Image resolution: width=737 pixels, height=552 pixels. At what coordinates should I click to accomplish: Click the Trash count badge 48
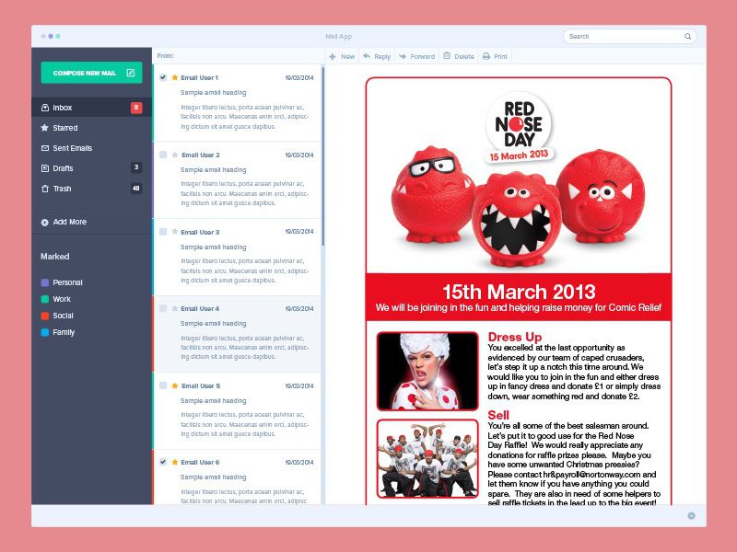tap(136, 189)
